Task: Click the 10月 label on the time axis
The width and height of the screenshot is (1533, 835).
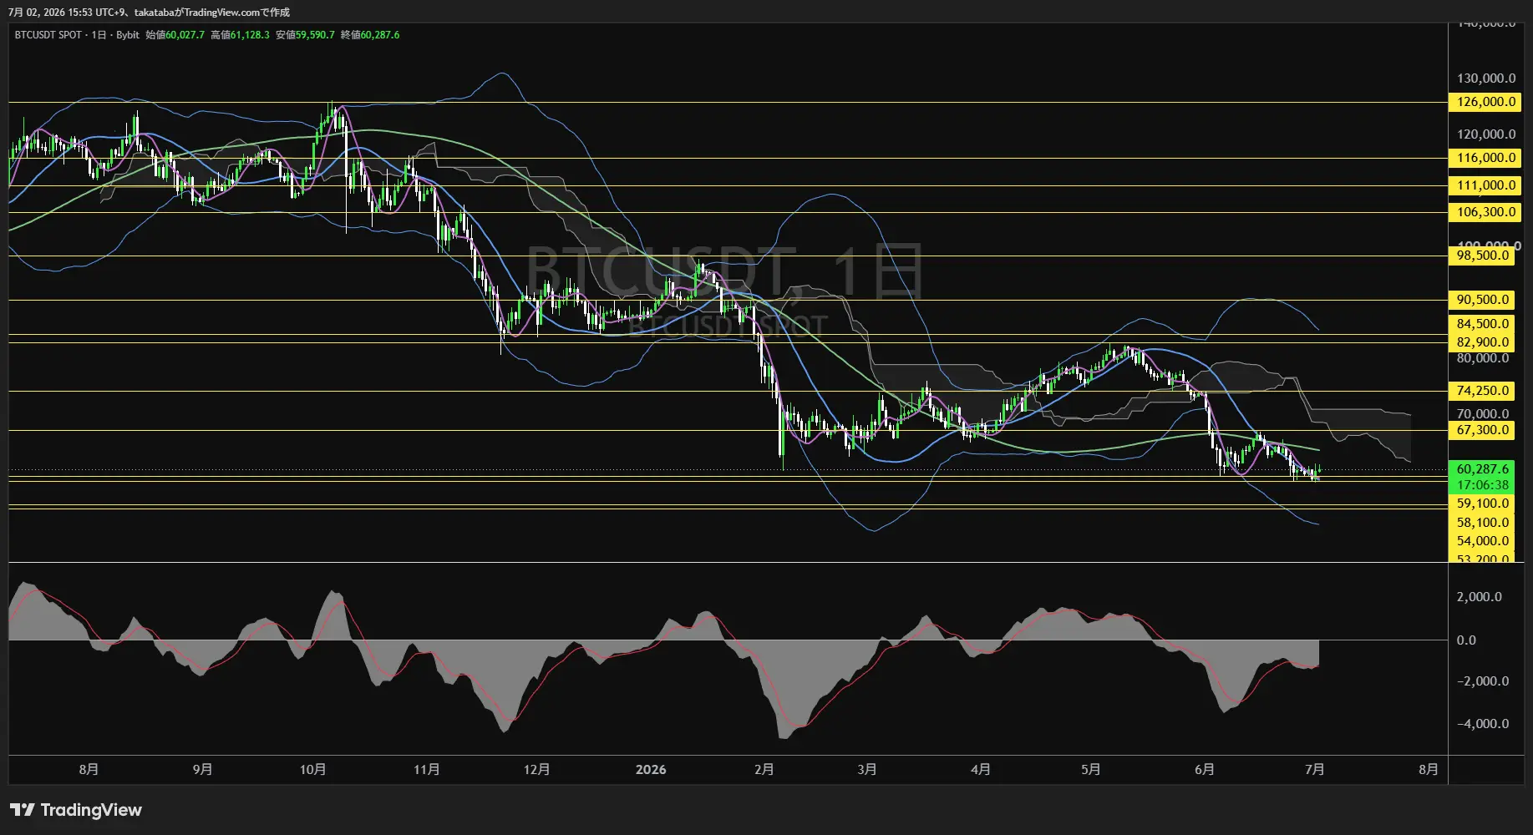Action: click(x=312, y=770)
